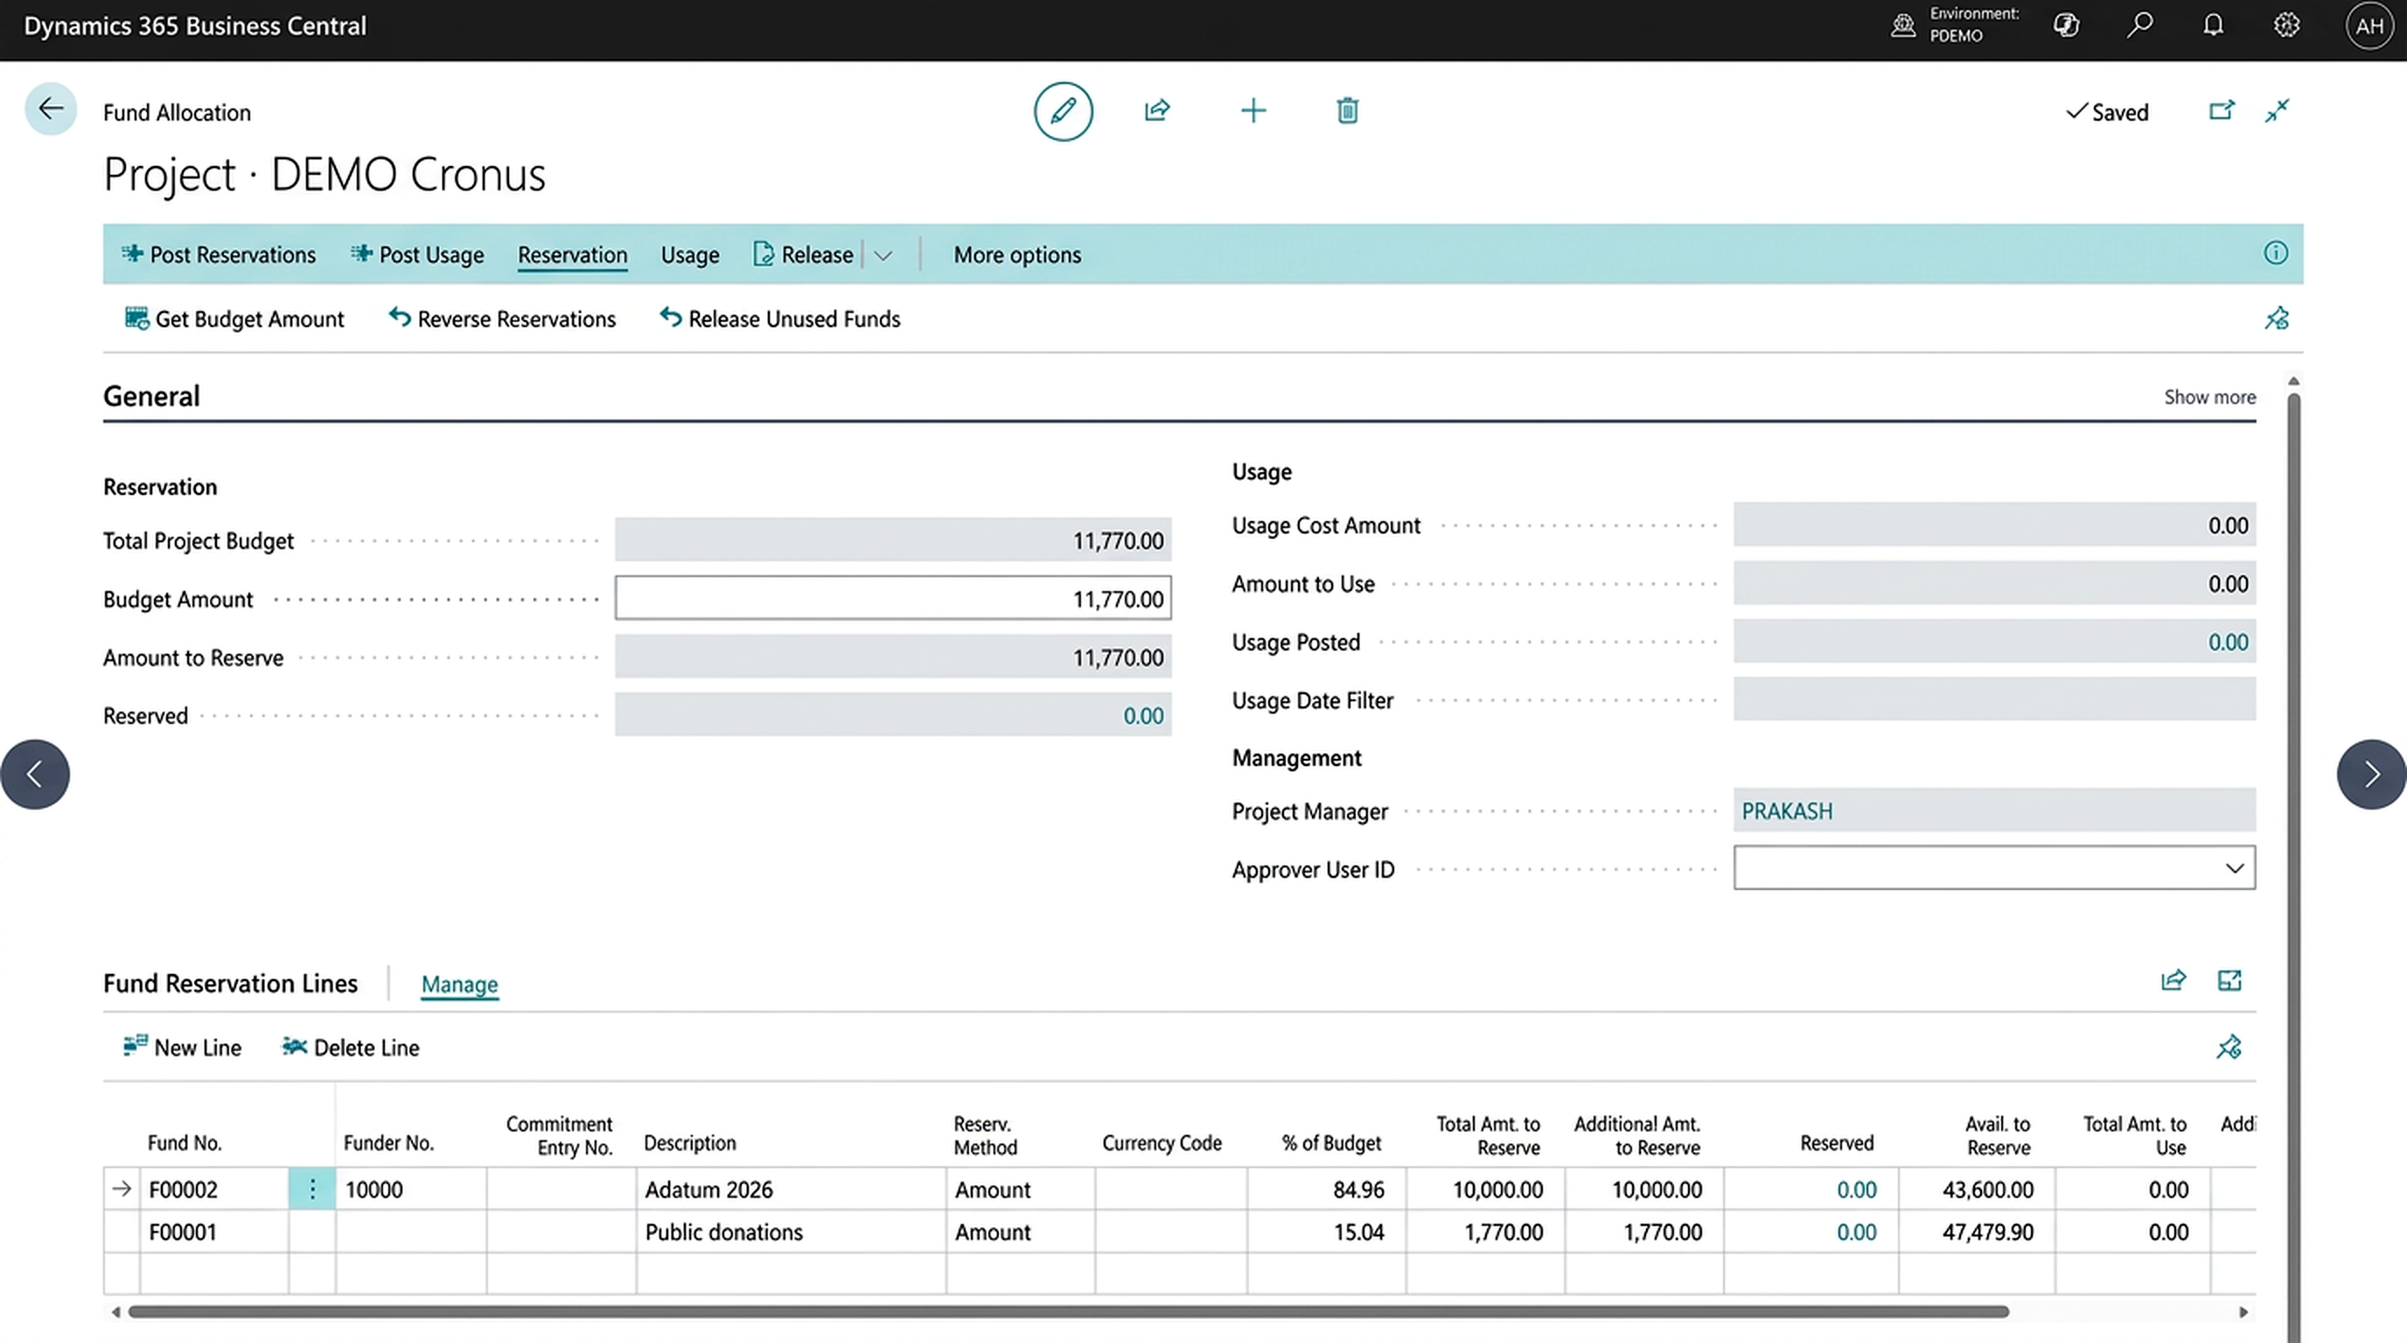Click Show more in General section
This screenshot has height=1343, width=2407.
pos(2209,397)
